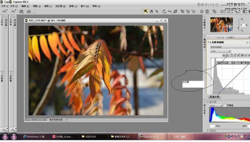Click the zoom-in magnifier in bird's eye panel
The width and height of the screenshot is (250, 142).
[242, 20]
